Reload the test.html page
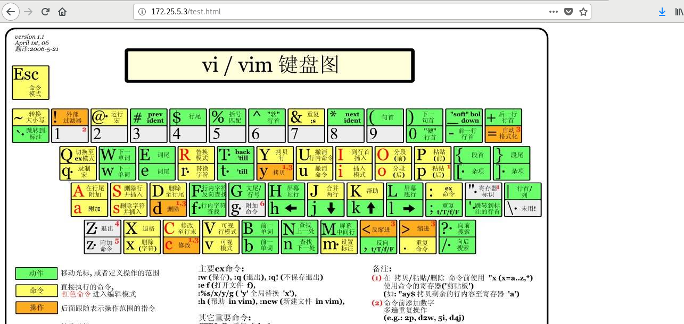The width and height of the screenshot is (684, 324). point(45,11)
